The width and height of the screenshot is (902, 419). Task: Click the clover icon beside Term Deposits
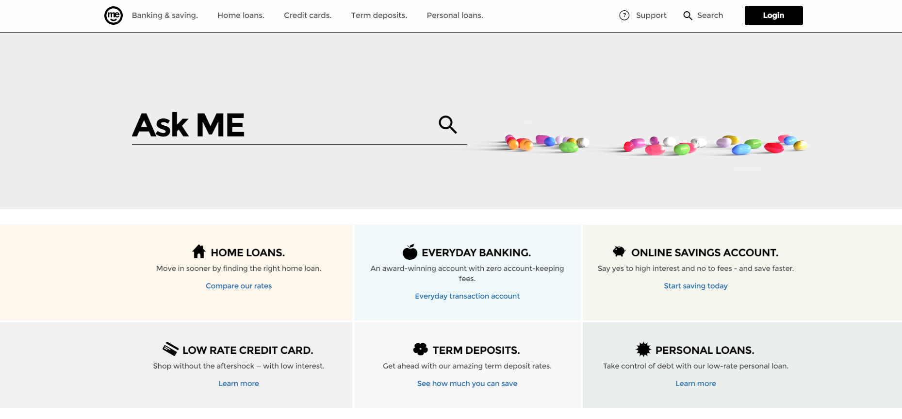(420, 349)
